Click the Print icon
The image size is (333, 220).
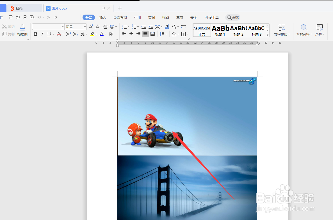[25, 17]
